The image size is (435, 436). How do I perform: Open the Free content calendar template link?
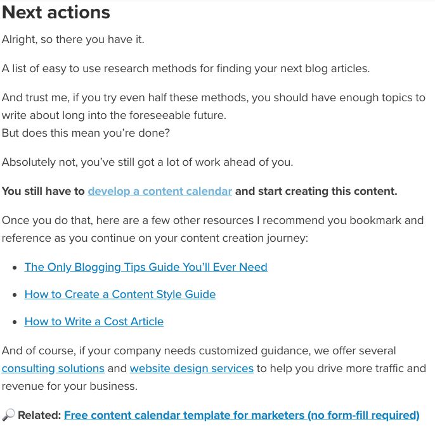[x=242, y=415]
